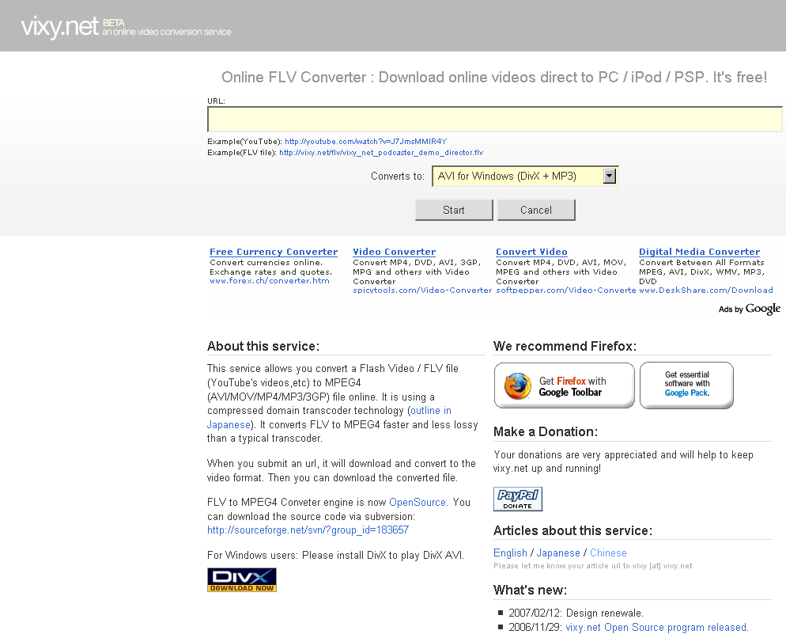This screenshot has width=786, height=638.
Task: Open the Convert Video ad title
Action: pyautogui.click(x=531, y=252)
